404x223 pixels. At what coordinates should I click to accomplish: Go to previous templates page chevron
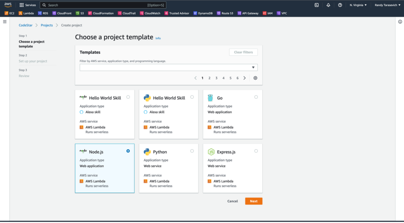click(195, 78)
